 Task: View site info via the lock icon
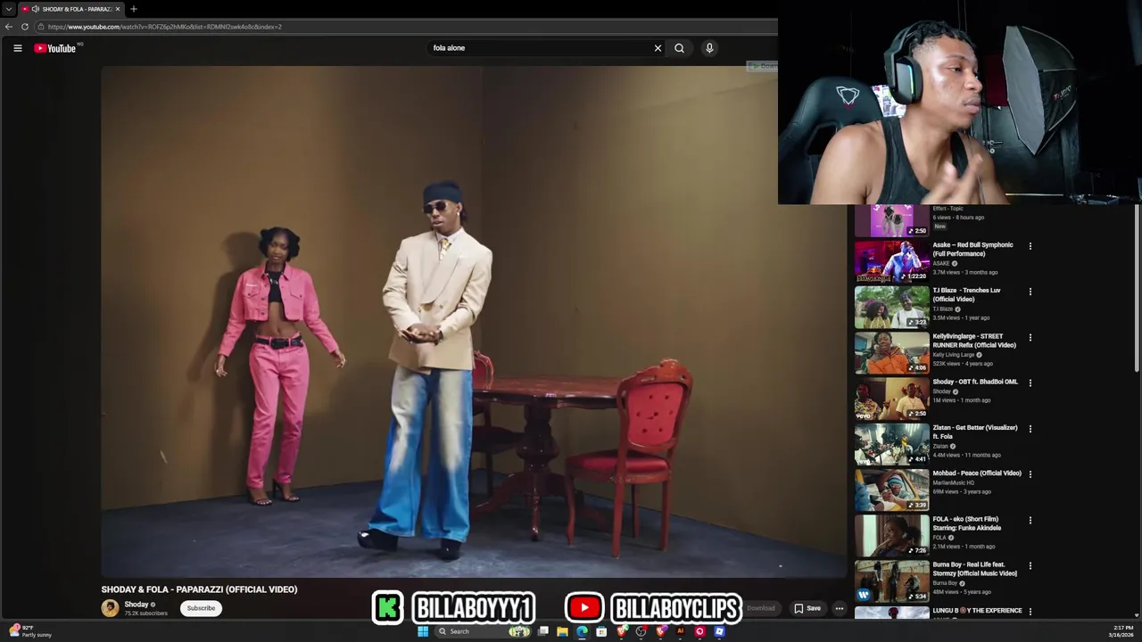41,27
